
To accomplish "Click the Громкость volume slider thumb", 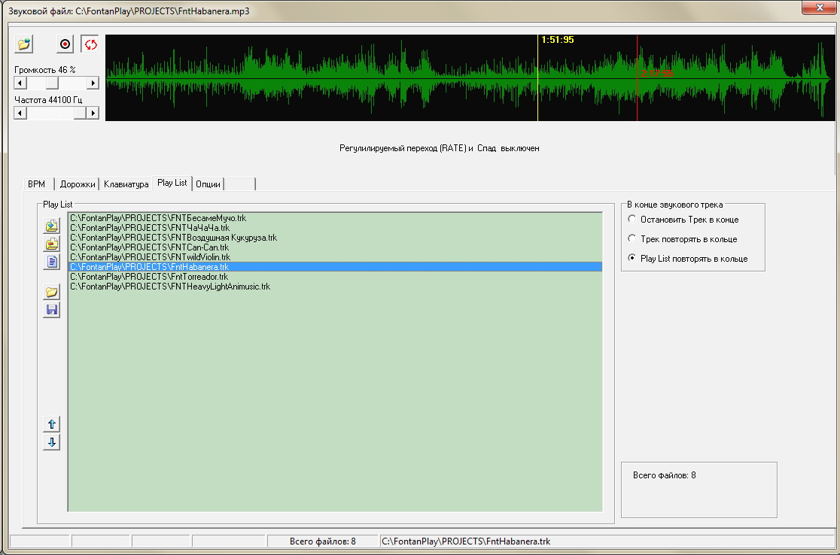I will tap(52, 83).
